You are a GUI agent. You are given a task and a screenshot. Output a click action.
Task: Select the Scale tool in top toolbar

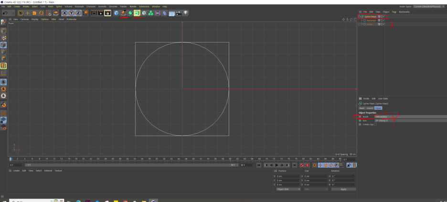click(x=34, y=13)
